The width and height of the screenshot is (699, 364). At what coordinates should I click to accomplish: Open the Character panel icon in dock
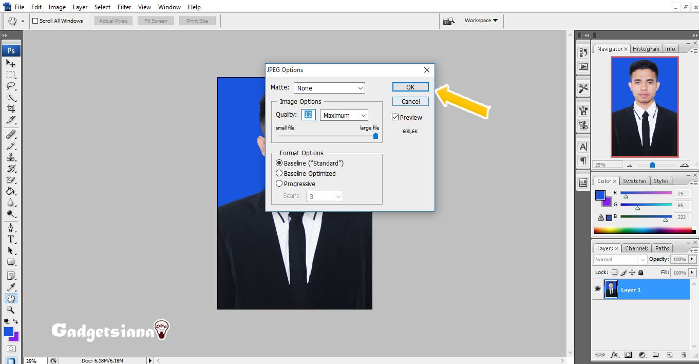[583, 147]
